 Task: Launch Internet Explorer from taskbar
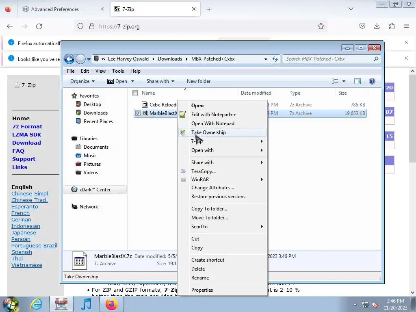click(x=36, y=304)
